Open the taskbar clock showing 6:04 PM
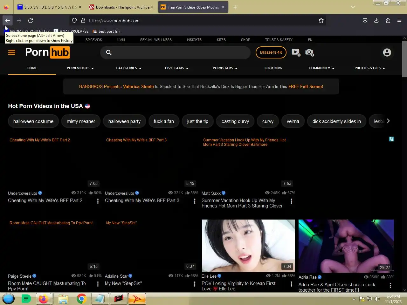407x305 pixels. pos(393,299)
